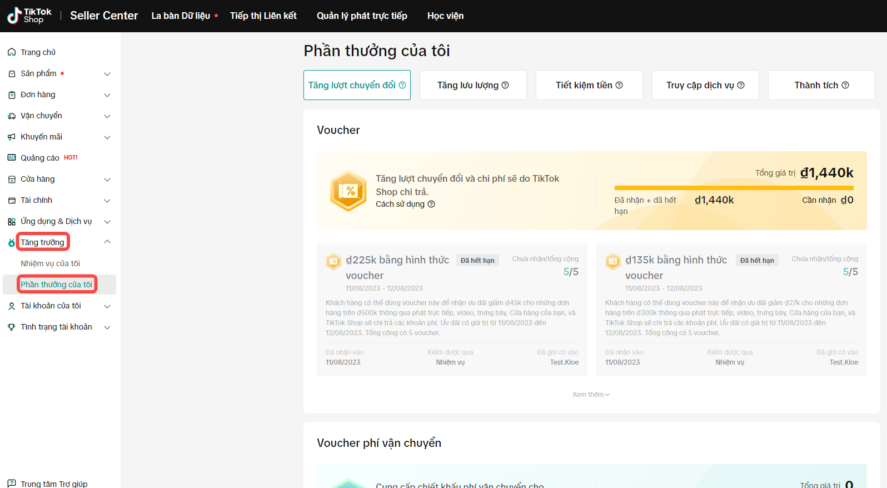This screenshot has height=488, width=887.
Task: Click the Quảng cáo ad icon in sidebar
Action: pyautogui.click(x=12, y=158)
